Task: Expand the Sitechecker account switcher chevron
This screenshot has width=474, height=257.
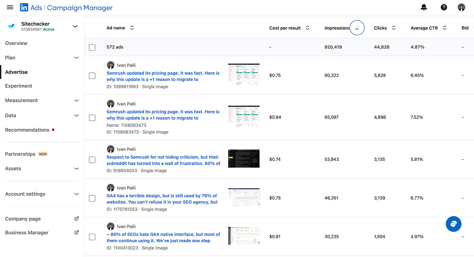Action: click(x=75, y=26)
